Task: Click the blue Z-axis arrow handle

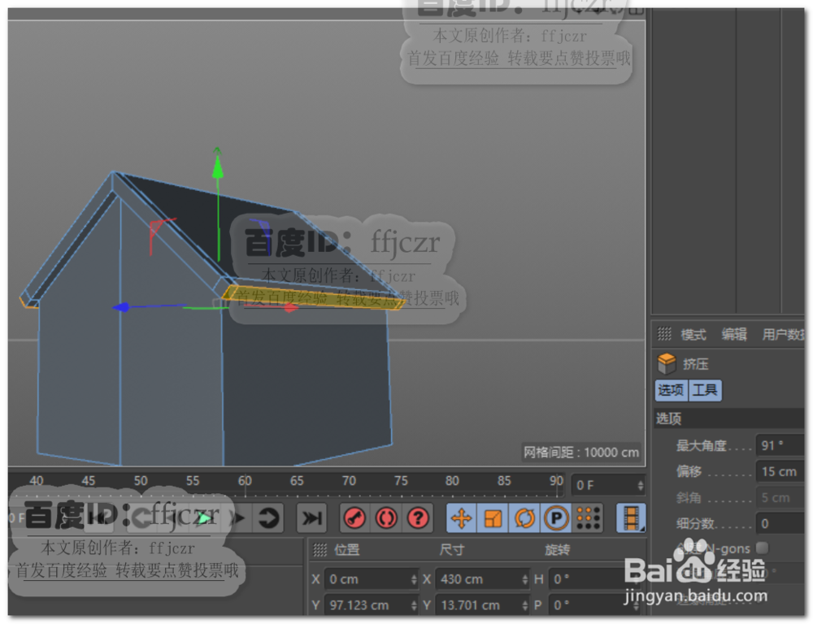Action: pos(122,307)
